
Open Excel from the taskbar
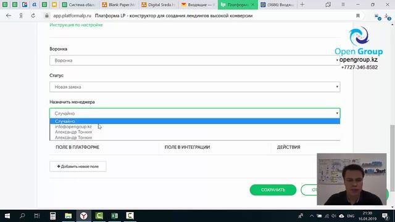(x=114, y=216)
